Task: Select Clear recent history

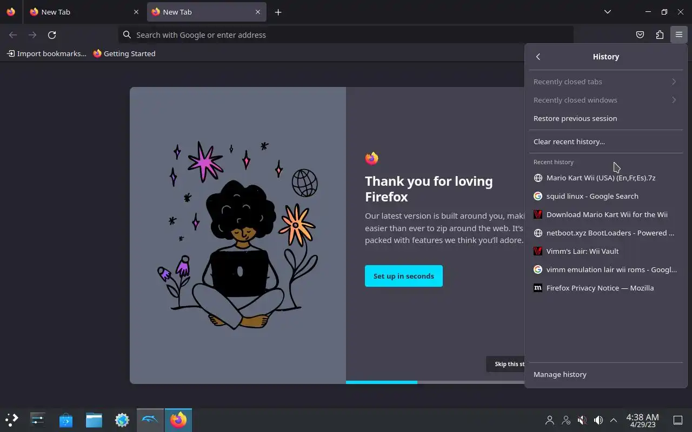Action: (x=605, y=141)
